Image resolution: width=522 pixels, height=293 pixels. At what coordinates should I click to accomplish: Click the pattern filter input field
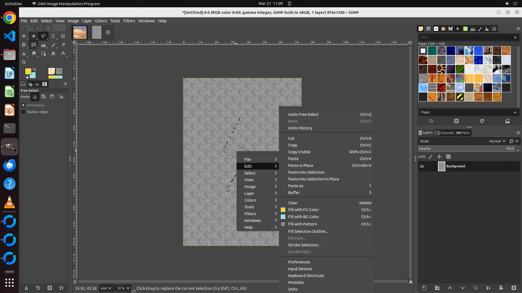[x=465, y=37]
